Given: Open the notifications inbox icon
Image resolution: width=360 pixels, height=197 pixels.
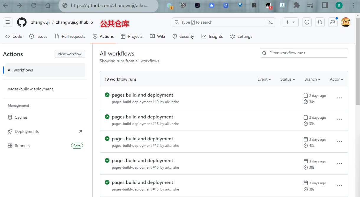Looking at the screenshot, I should point(333,22).
